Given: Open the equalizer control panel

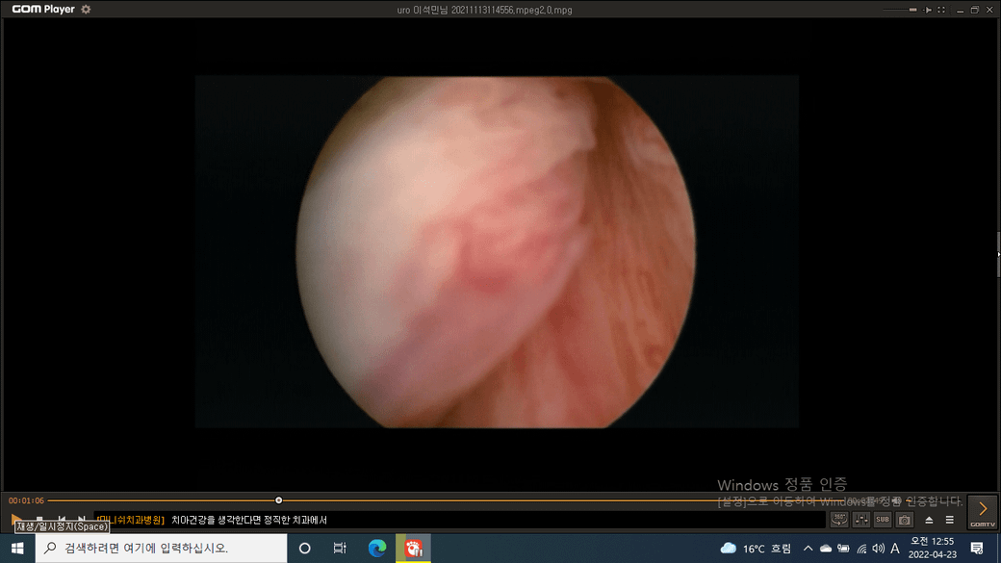Looking at the screenshot, I should [860, 520].
